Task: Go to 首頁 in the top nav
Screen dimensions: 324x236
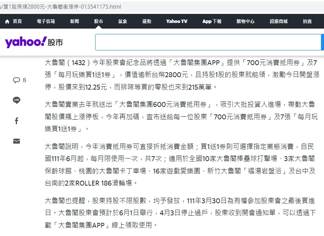Action: tap(17, 21)
